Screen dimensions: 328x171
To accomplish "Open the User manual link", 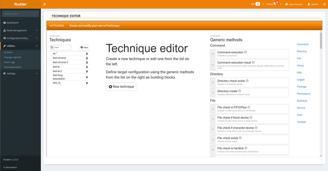I will click(x=294, y=4).
